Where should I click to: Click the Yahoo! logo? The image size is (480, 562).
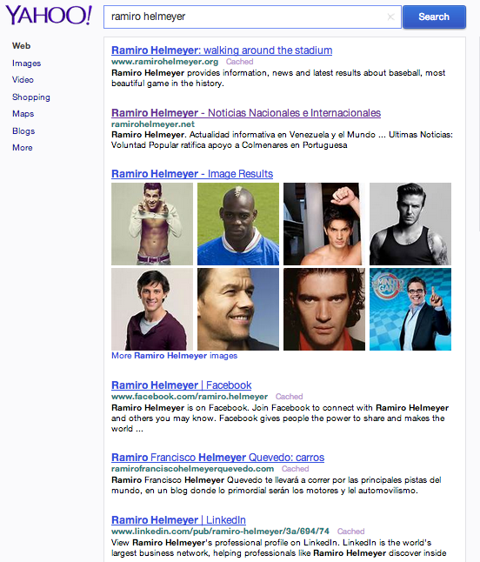click(x=49, y=16)
